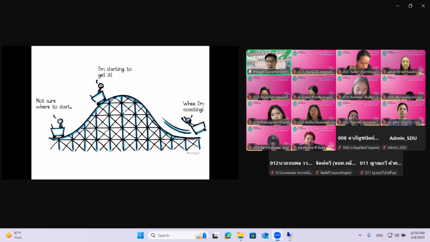
Task: Show hidden system tray icons
Action: point(359,235)
